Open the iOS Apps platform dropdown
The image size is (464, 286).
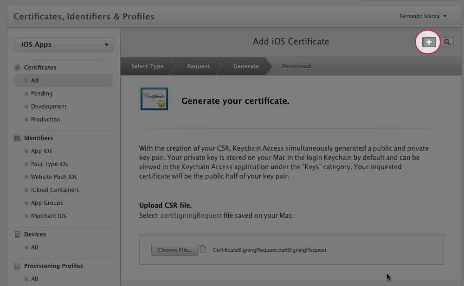(64, 44)
